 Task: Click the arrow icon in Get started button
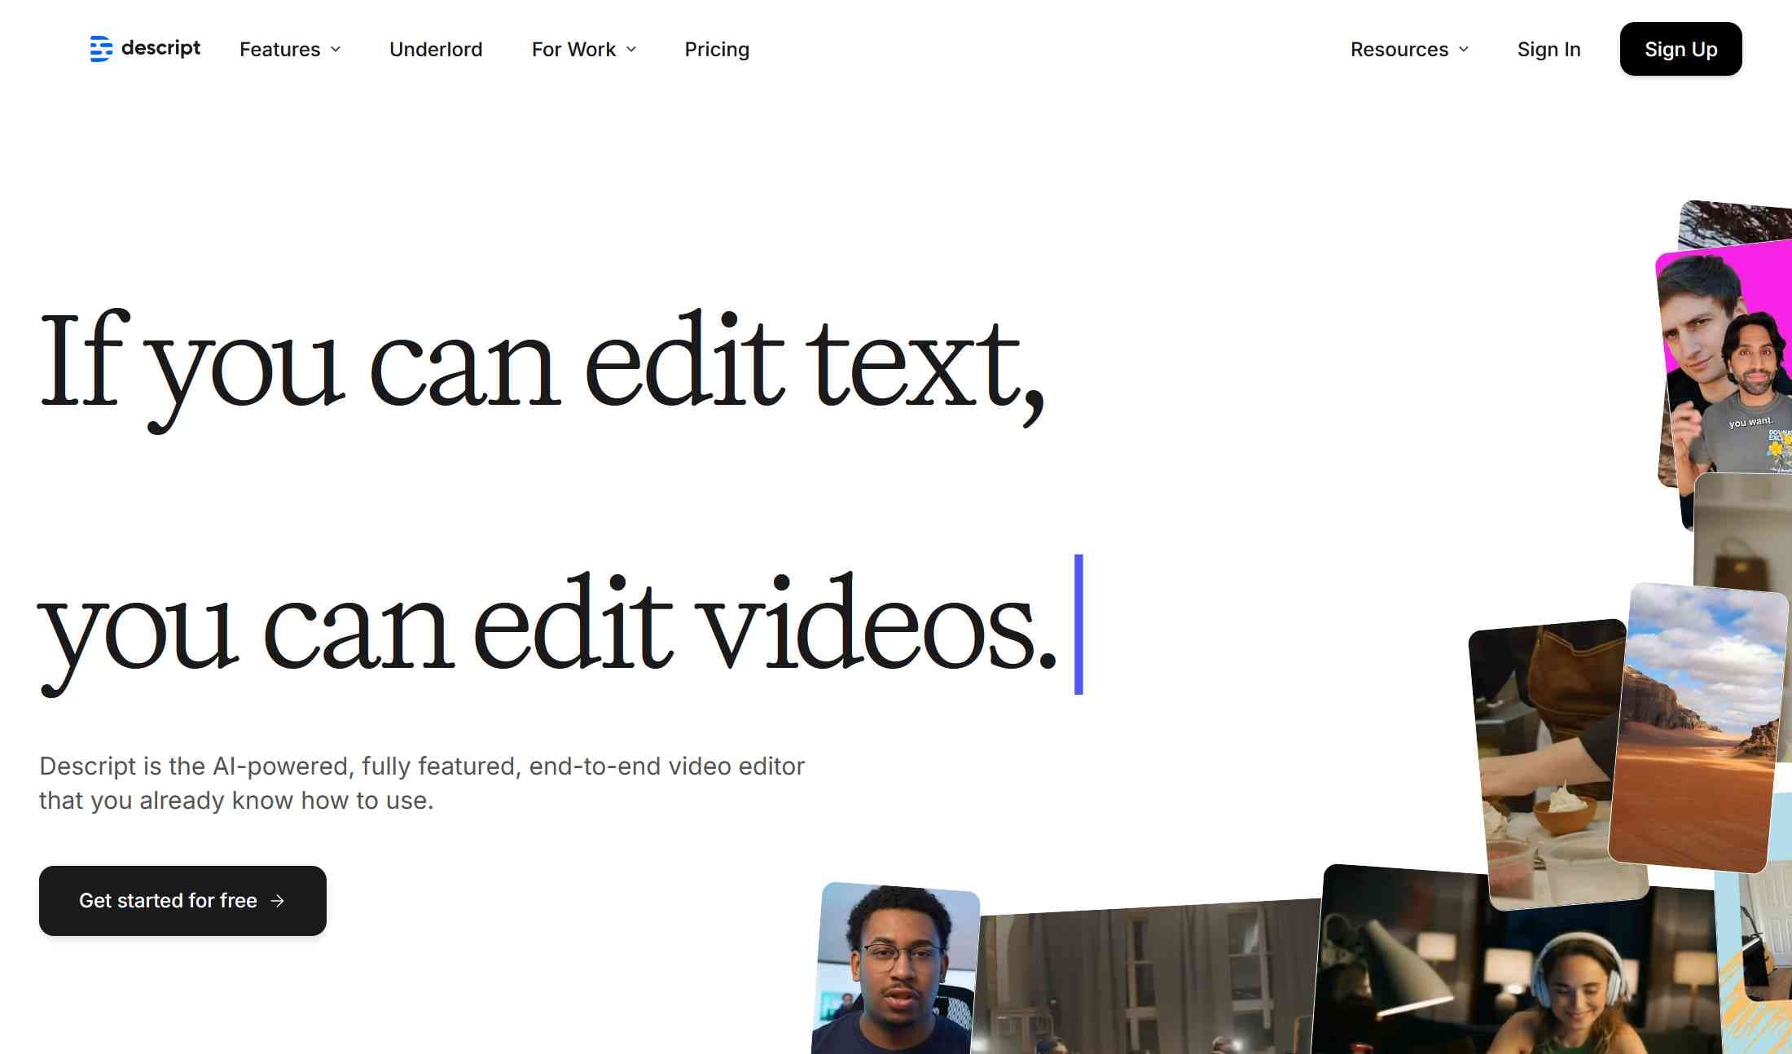click(278, 901)
